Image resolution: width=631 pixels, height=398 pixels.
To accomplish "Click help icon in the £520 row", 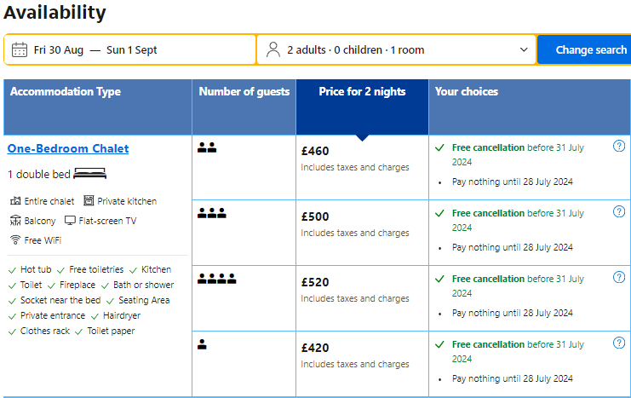I will point(619,278).
